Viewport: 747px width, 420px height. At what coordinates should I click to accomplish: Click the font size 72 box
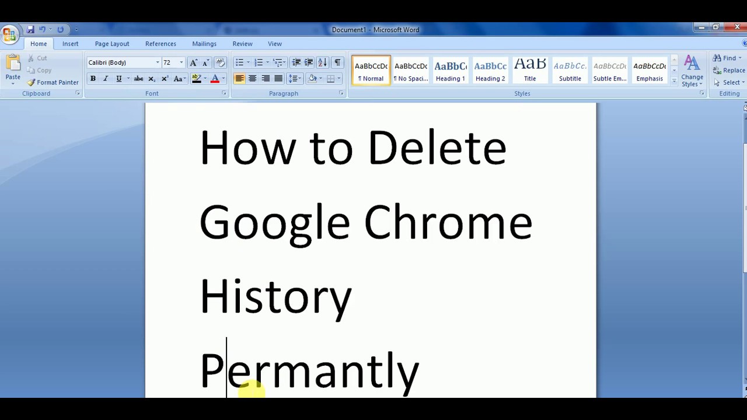(170, 62)
